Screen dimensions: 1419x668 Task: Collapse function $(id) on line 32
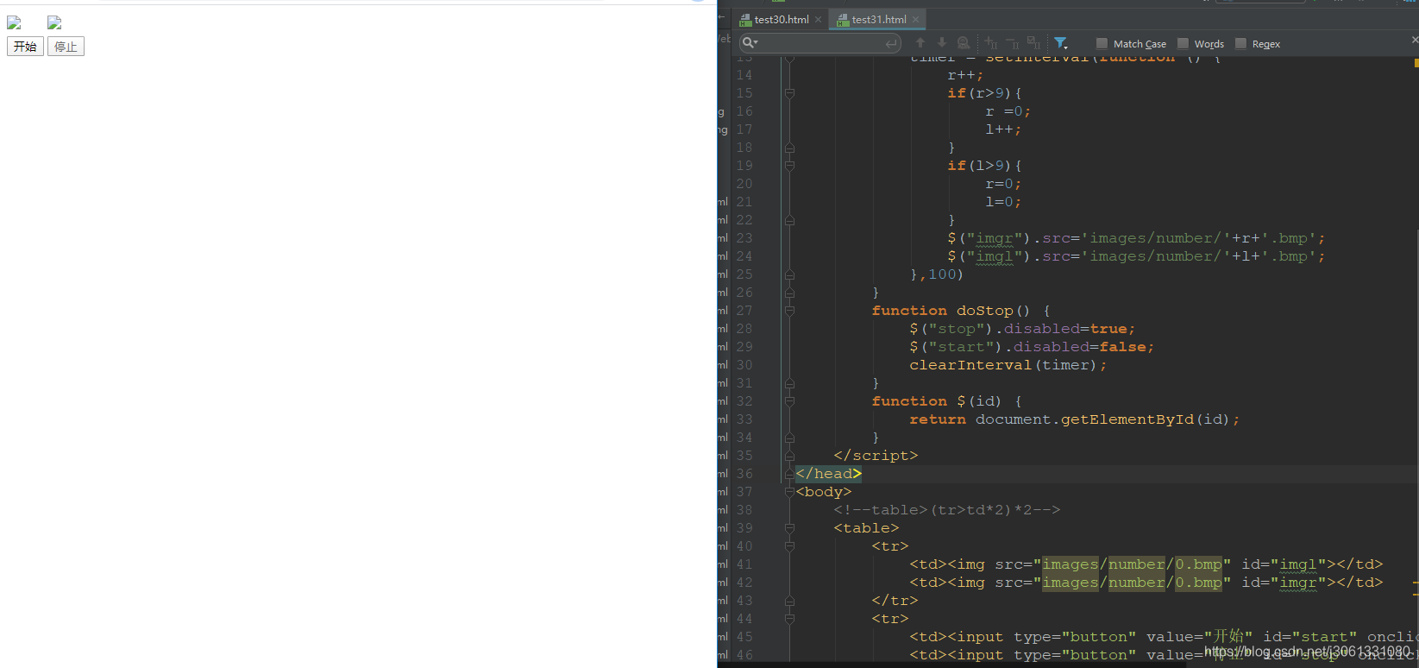coord(789,401)
